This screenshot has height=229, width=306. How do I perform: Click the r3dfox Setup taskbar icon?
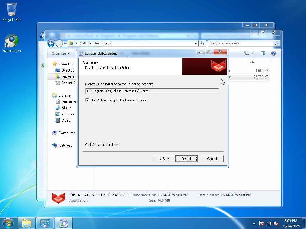click(63, 223)
